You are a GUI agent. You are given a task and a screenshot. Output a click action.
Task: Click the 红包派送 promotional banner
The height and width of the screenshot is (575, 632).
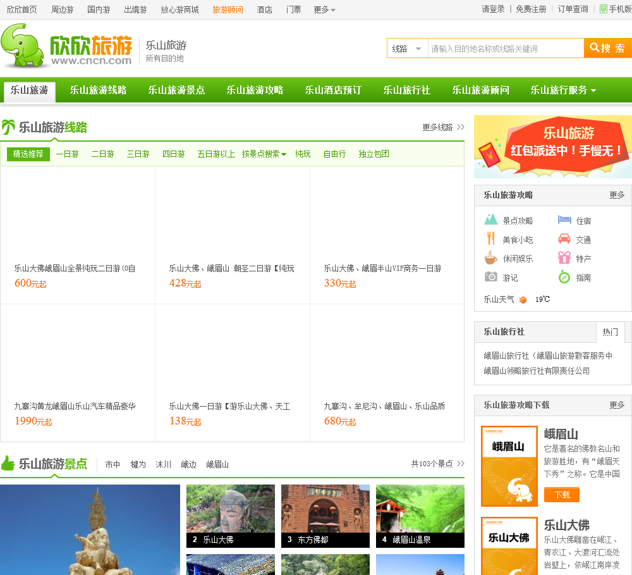[553, 147]
